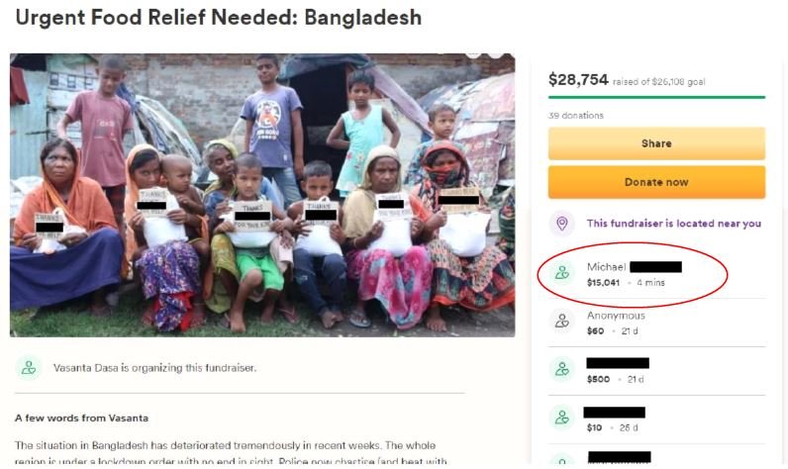Click the avatar icon beside Michael's donation
The image size is (788, 469).
(x=562, y=273)
